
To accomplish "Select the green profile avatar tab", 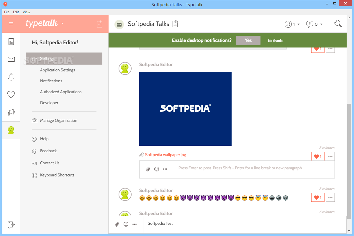I will (x=11, y=130).
